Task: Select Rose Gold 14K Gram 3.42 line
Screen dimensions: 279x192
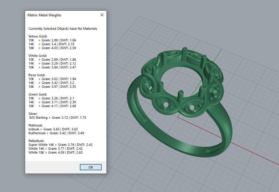Action: 51,83
